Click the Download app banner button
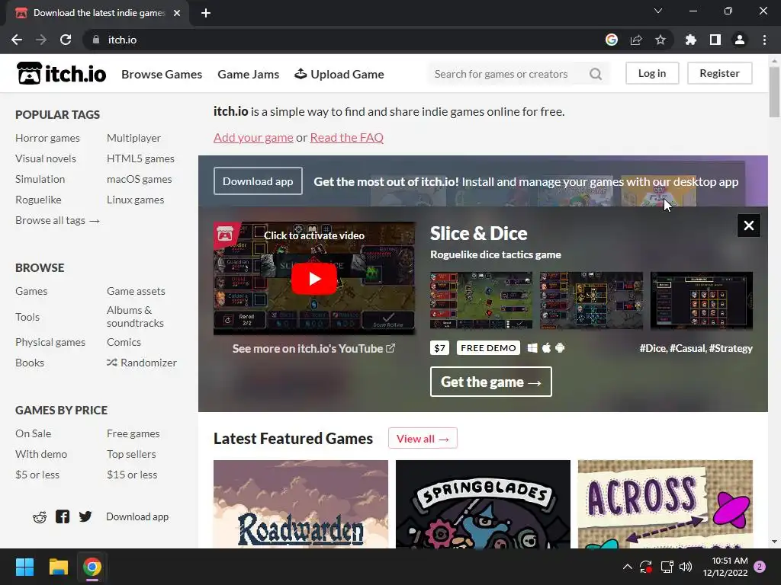 (x=258, y=181)
